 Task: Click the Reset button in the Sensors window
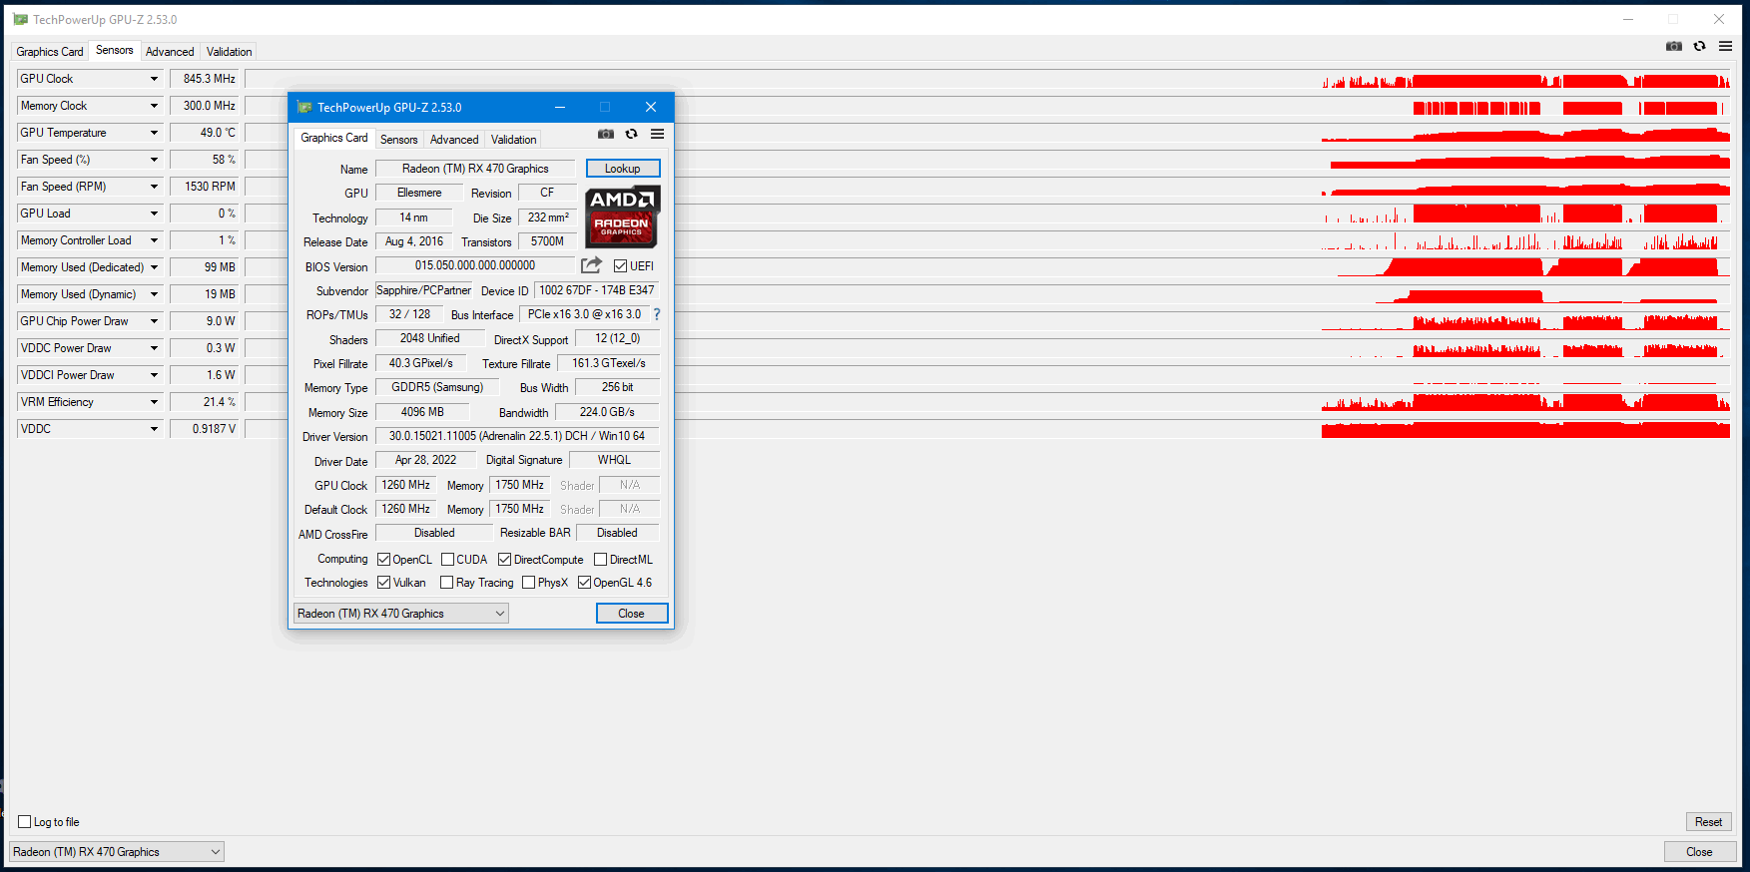(x=1708, y=822)
